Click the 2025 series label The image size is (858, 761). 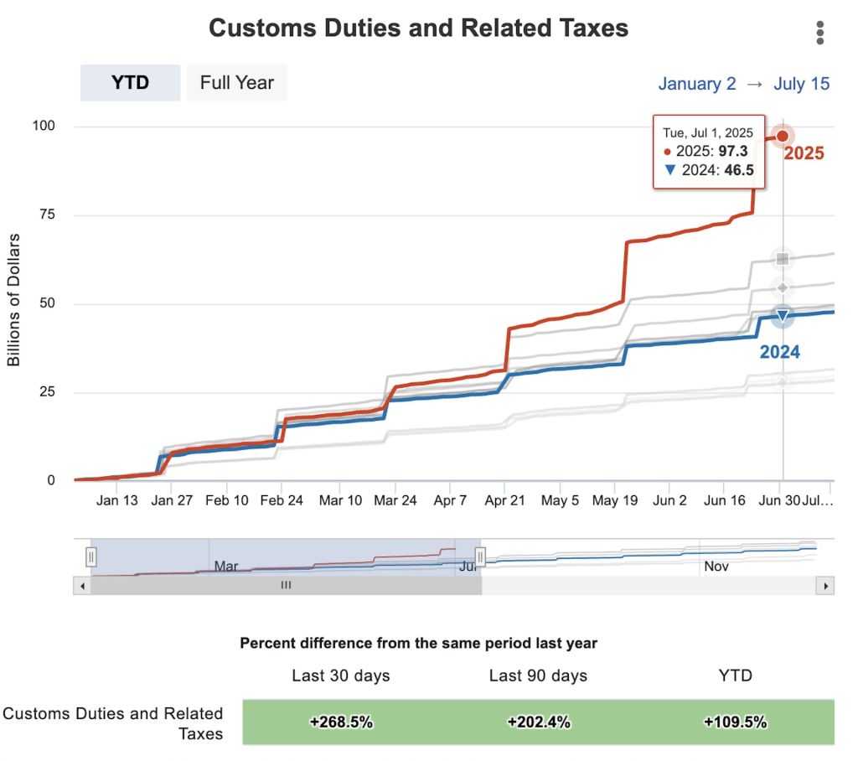[804, 153]
